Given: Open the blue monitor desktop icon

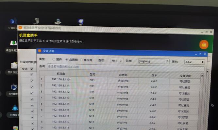Looking at the screenshot, I should 81,22.
